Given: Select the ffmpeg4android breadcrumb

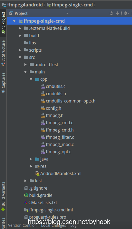Looking at the screenshot, I should click(23, 5).
